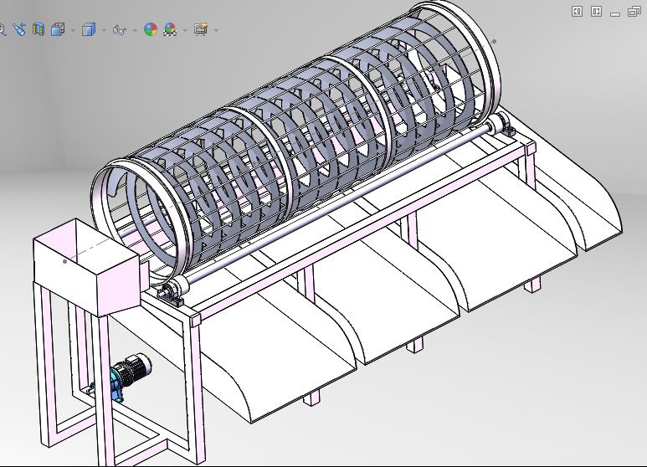647x467 pixels.
Task: Restore down the document window
Action: (x=634, y=11)
